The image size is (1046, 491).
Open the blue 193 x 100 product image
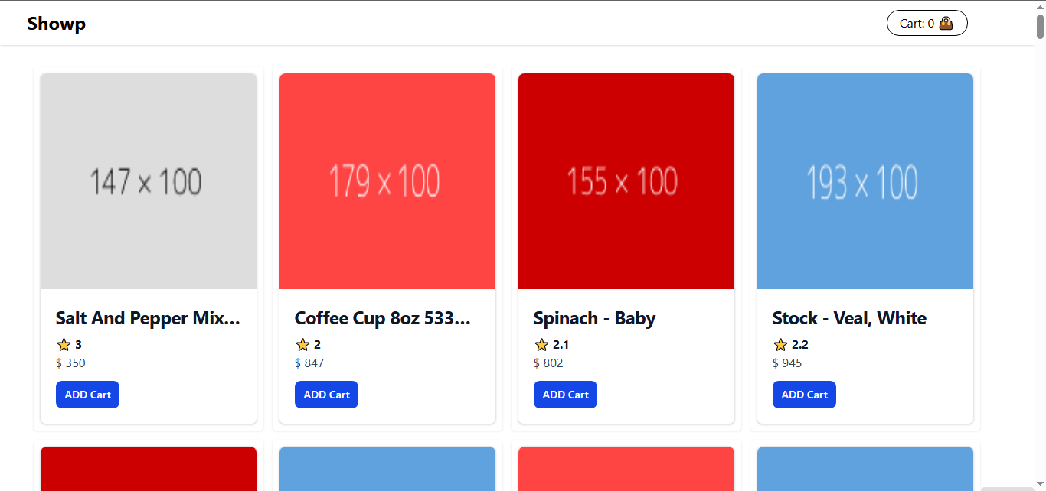[x=865, y=181]
